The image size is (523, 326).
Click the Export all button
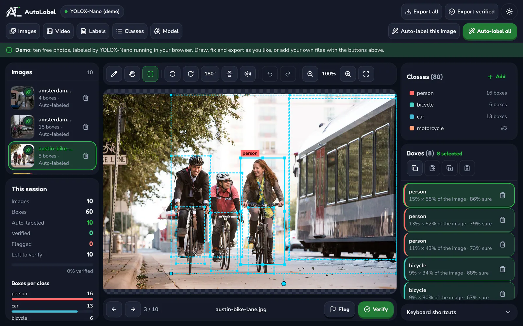(422, 12)
